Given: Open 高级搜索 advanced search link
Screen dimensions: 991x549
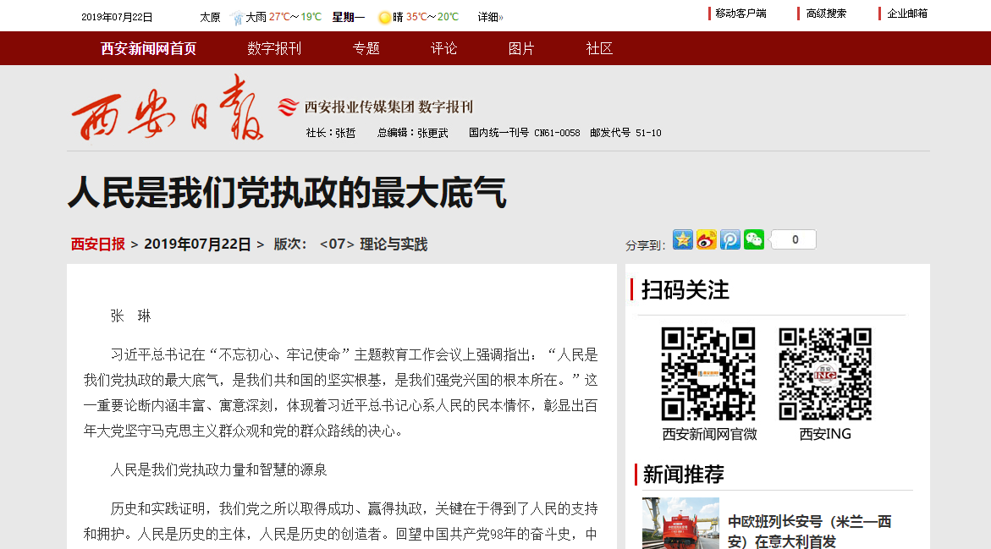Looking at the screenshot, I should click(x=826, y=14).
